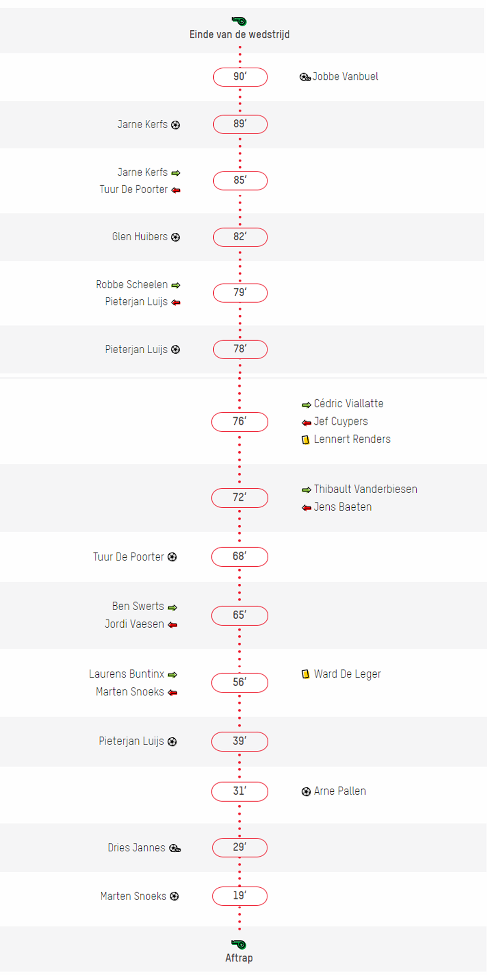Image resolution: width=487 pixels, height=975 pixels.
Task: Open Thibault Vanderbiesen player name
Action: [x=365, y=489]
